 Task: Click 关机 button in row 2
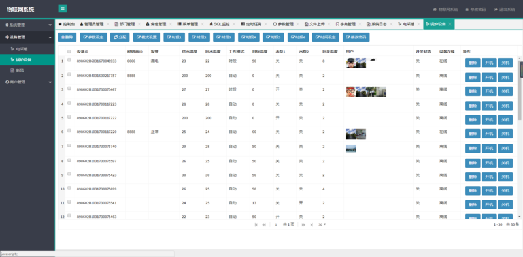point(505,77)
